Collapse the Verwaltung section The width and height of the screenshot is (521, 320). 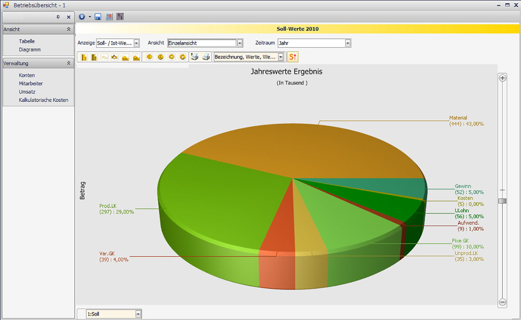pyautogui.click(x=69, y=63)
